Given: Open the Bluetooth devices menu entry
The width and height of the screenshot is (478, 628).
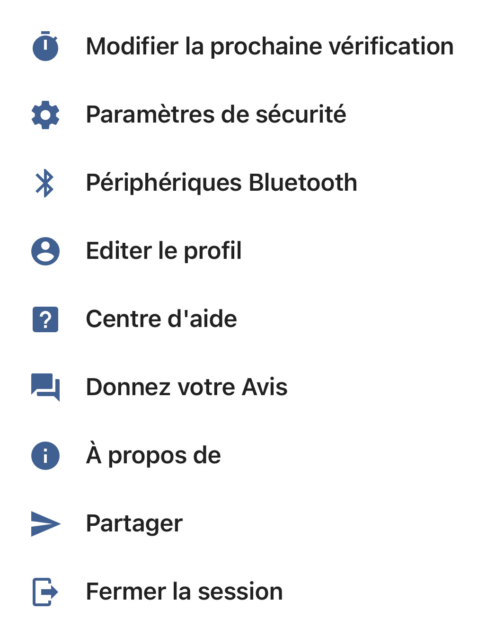Looking at the screenshot, I should (x=221, y=183).
